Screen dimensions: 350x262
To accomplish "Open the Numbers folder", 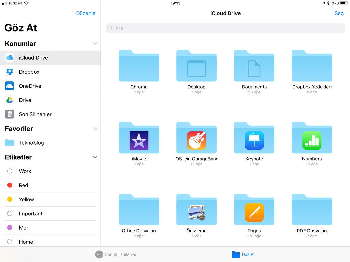I will coord(312,138).
